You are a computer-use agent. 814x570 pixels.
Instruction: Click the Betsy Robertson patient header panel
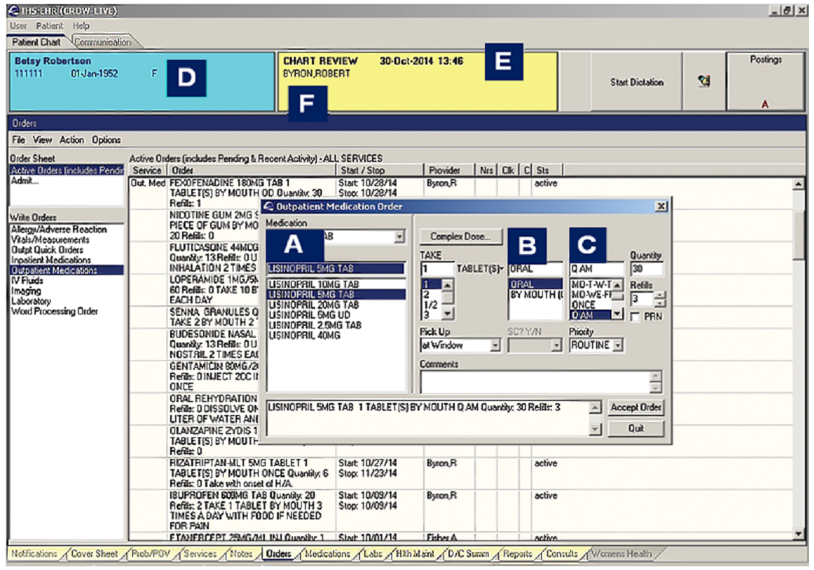point(141,81)
